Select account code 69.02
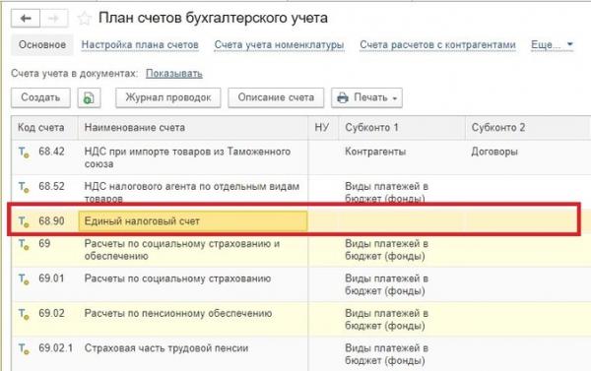The height and width of the screenshot is (371, 591). pyautogui.click(x=51, y=313)
